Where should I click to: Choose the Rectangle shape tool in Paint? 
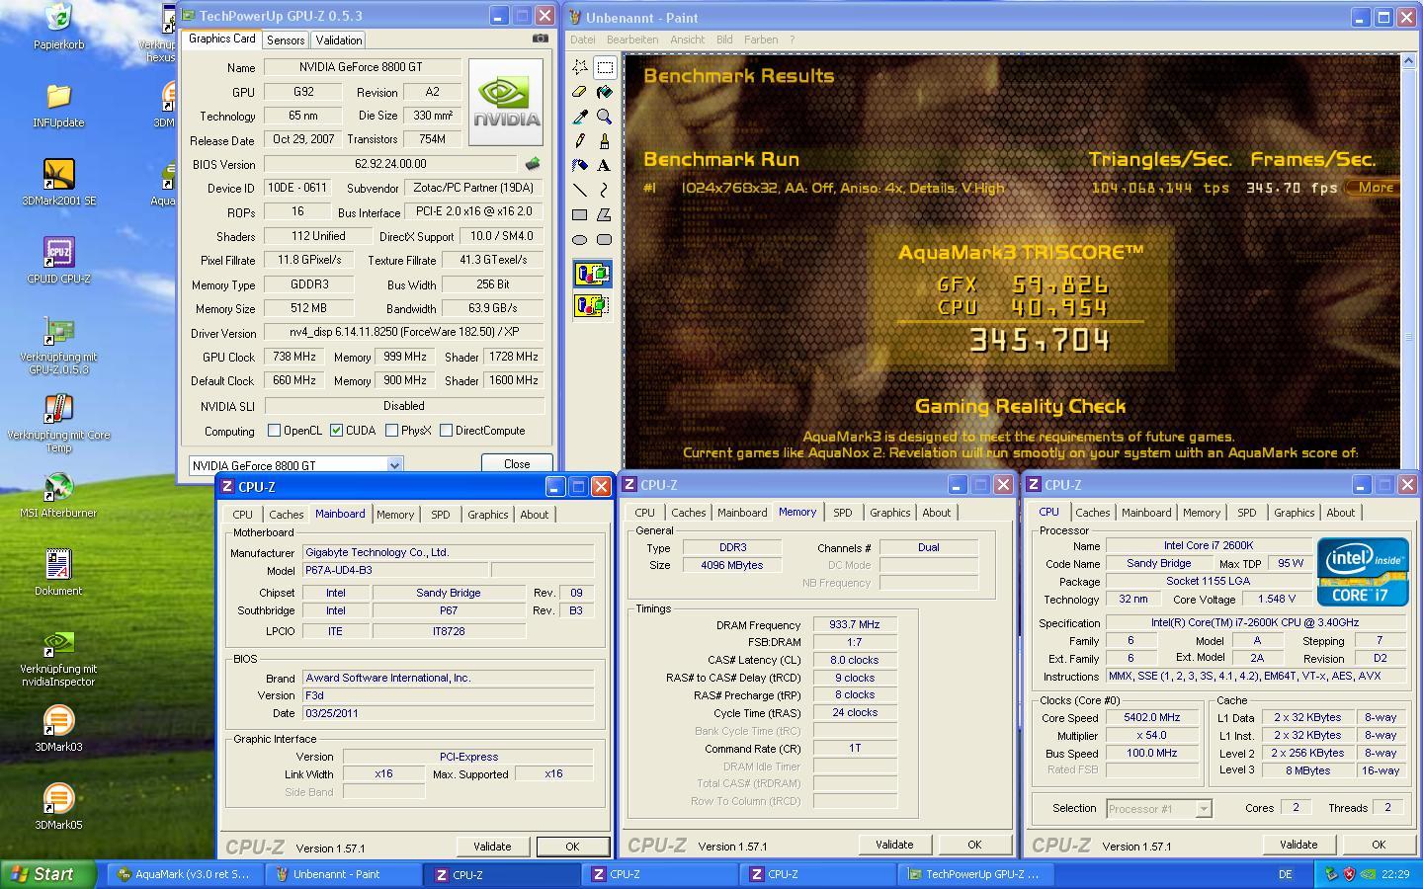click(580, 214)
